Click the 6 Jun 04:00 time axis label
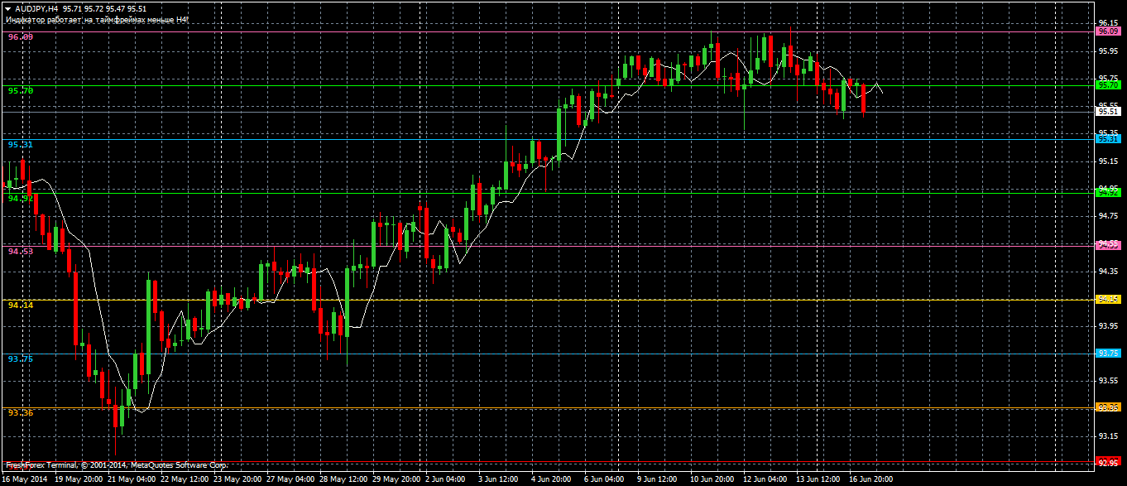1127x486 pixels. (606, 479)
